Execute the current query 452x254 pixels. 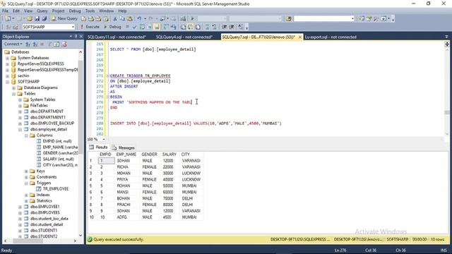pos(90,27)
